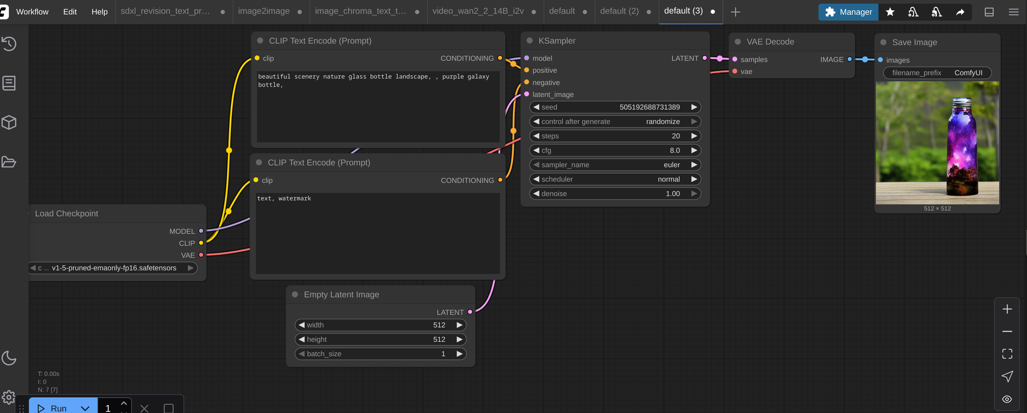Open the queue history sidebar icon
Image resolution: width=1027 pixels, height=413 pixels.
(x=9, y=44)
